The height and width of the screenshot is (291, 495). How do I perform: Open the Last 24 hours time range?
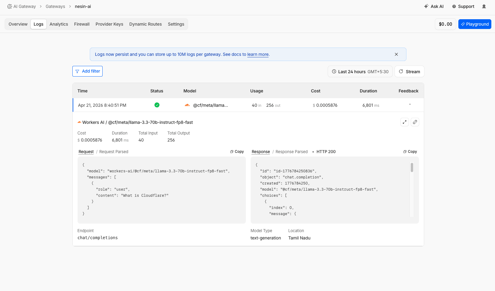tap(360, 72)
